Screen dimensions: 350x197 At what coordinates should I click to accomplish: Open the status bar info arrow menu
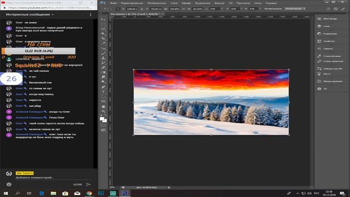(x=169, y=187)
